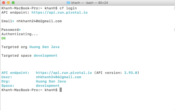Click the 'Space:' label

click(8, 85)
